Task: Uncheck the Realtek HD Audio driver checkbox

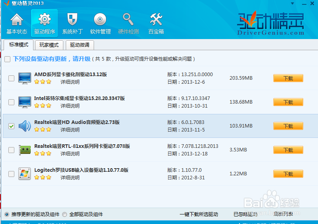Action: (x=11, y=126)
